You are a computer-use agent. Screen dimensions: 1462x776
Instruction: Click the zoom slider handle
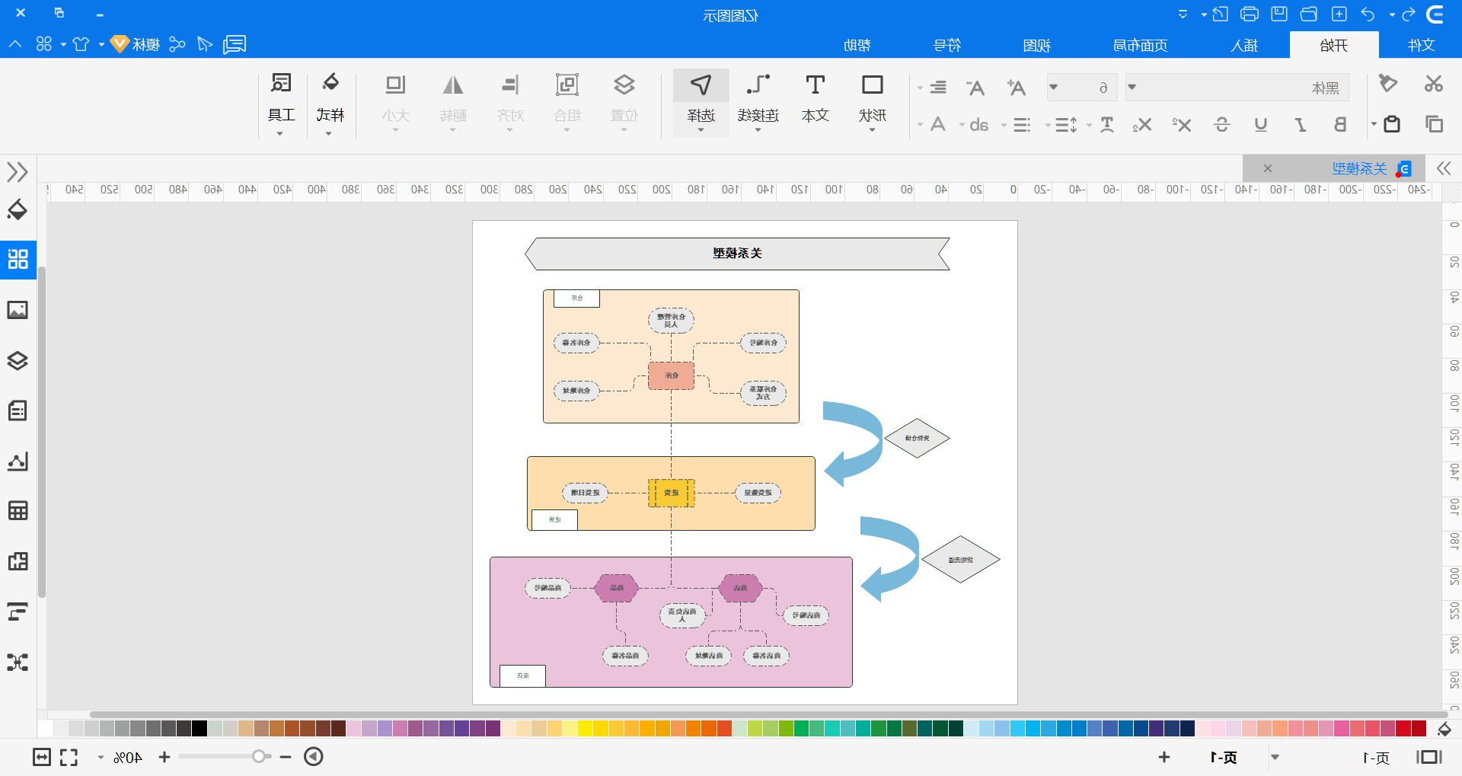[260, 756]
